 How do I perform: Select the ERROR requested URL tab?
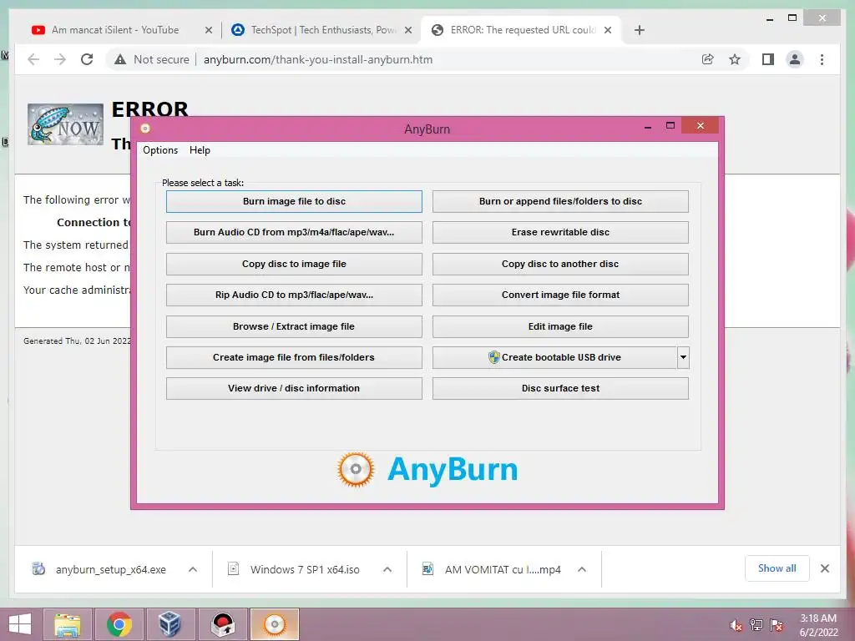[523, 30]
